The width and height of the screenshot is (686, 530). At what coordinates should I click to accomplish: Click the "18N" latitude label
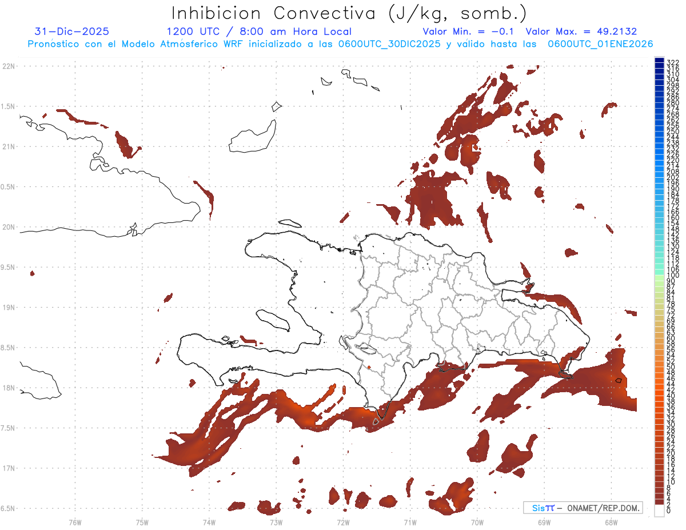click(8, 388)
